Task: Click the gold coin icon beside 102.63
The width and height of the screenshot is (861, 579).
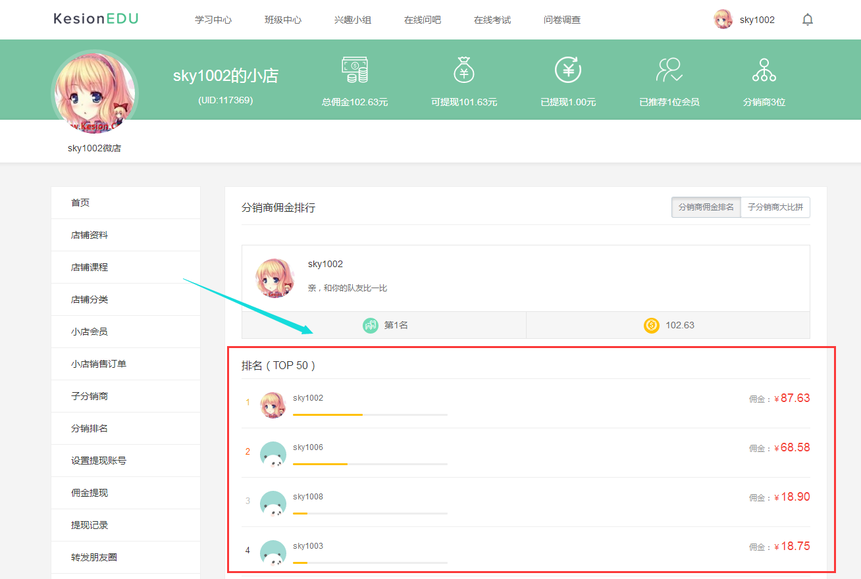Action: click(651, 324)
